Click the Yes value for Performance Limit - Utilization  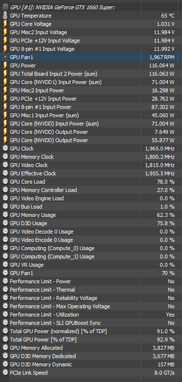click(x=170, y=315)
